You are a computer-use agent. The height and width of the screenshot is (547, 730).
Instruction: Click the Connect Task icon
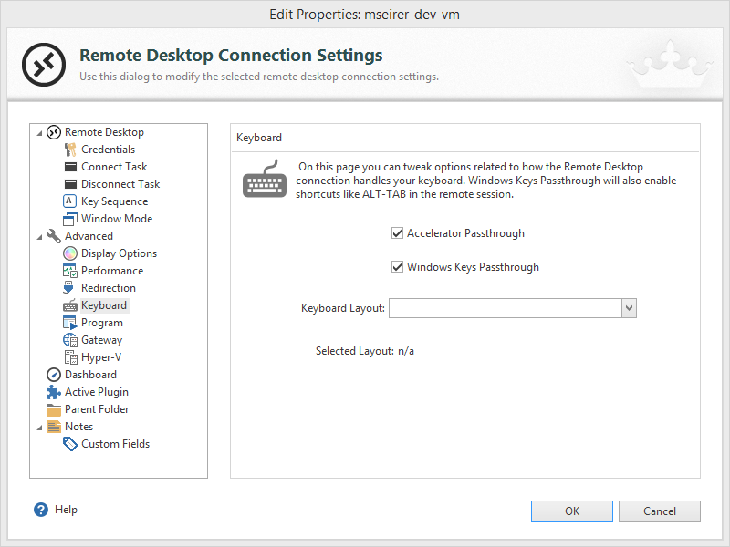[70, 167]
